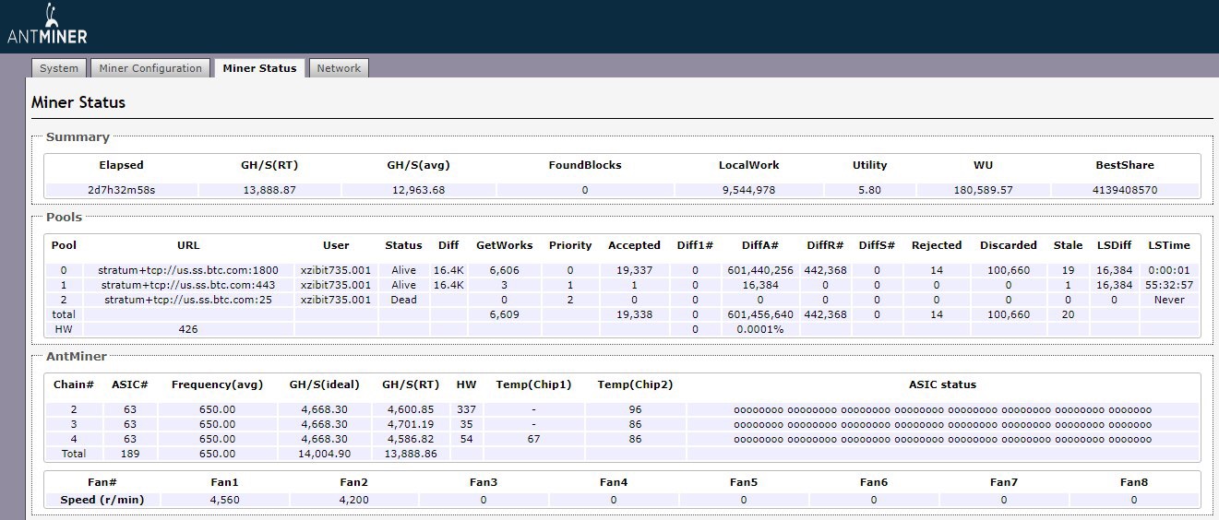The height and width of the screenshot is (520, 1219).
Task: Click the Discarded column header
Action: click(x=1008, y=245)
